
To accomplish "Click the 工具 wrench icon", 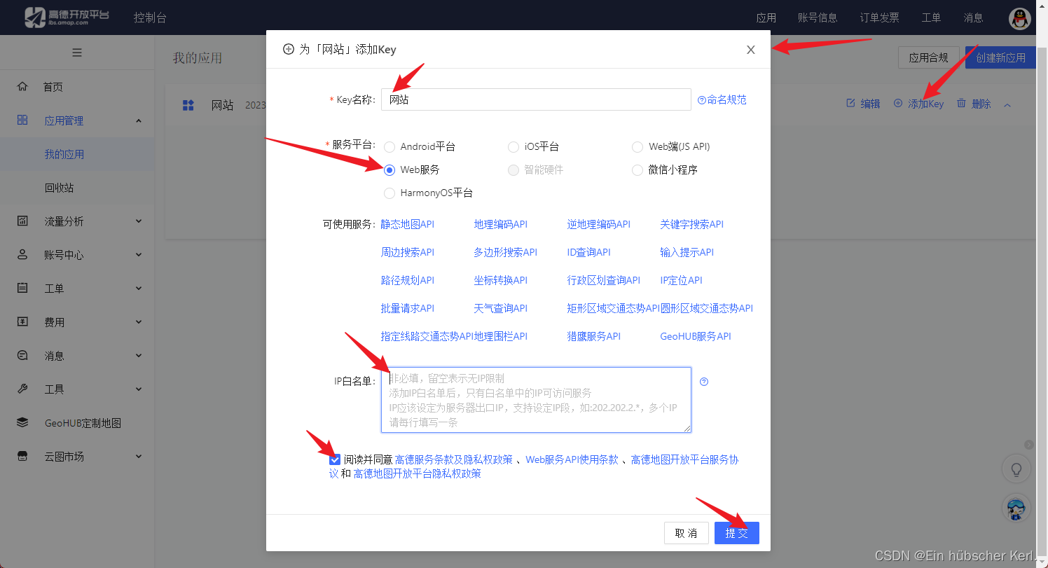I will [x=22, y=389].
